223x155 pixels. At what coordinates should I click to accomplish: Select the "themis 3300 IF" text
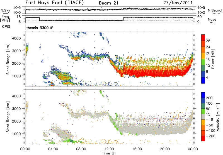[40, 28]
